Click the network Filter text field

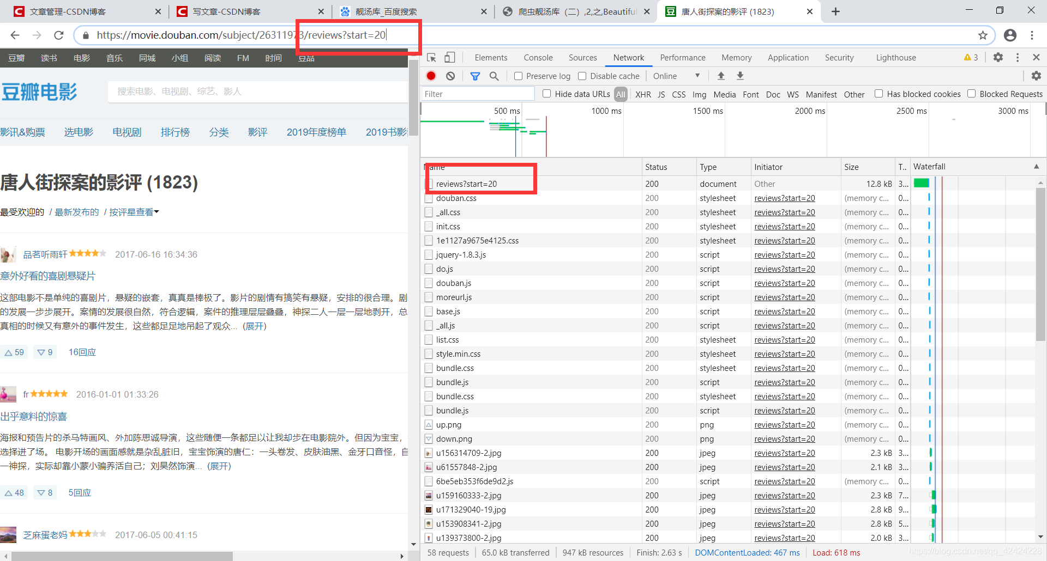point(478,94)
